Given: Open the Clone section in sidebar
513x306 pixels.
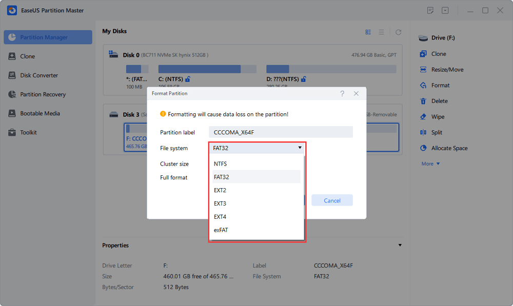Looking at the screenshot, I should point(22,56).
